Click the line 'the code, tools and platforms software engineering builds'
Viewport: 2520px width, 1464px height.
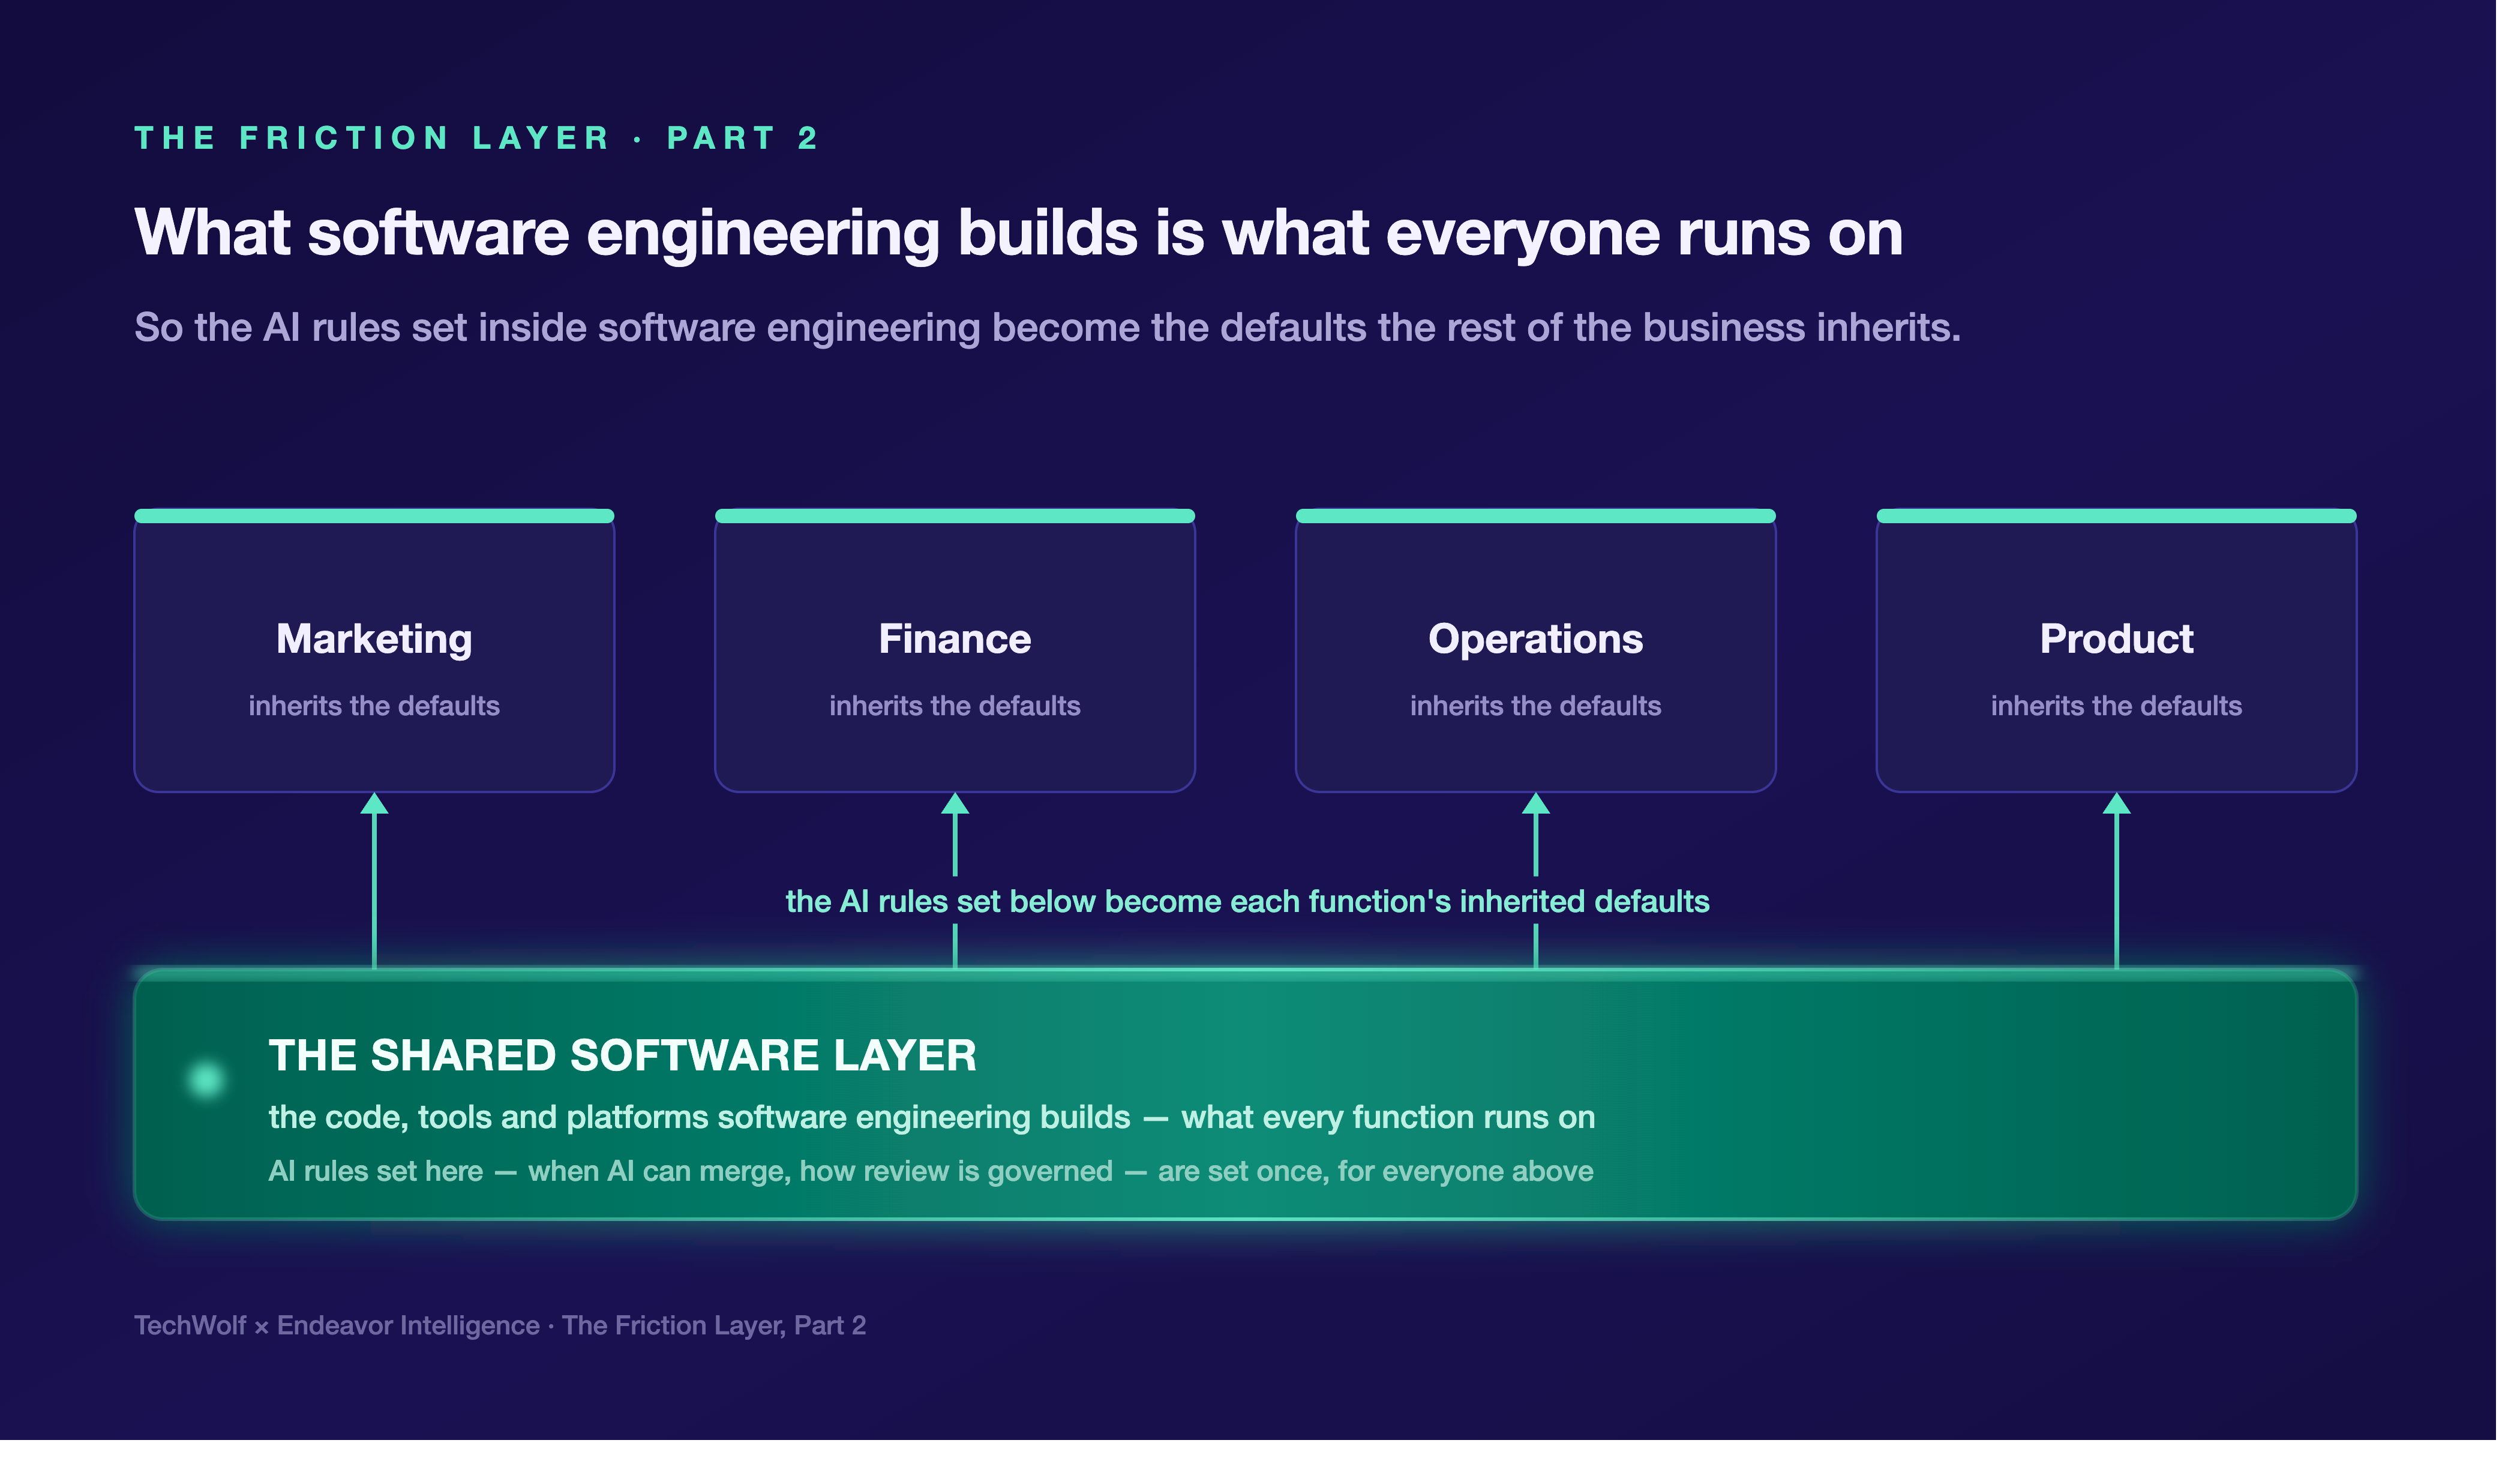tap(932, 1118)
